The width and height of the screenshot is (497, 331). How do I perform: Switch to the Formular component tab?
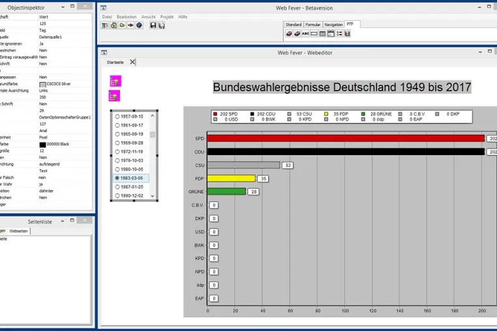tap(313, 24)
